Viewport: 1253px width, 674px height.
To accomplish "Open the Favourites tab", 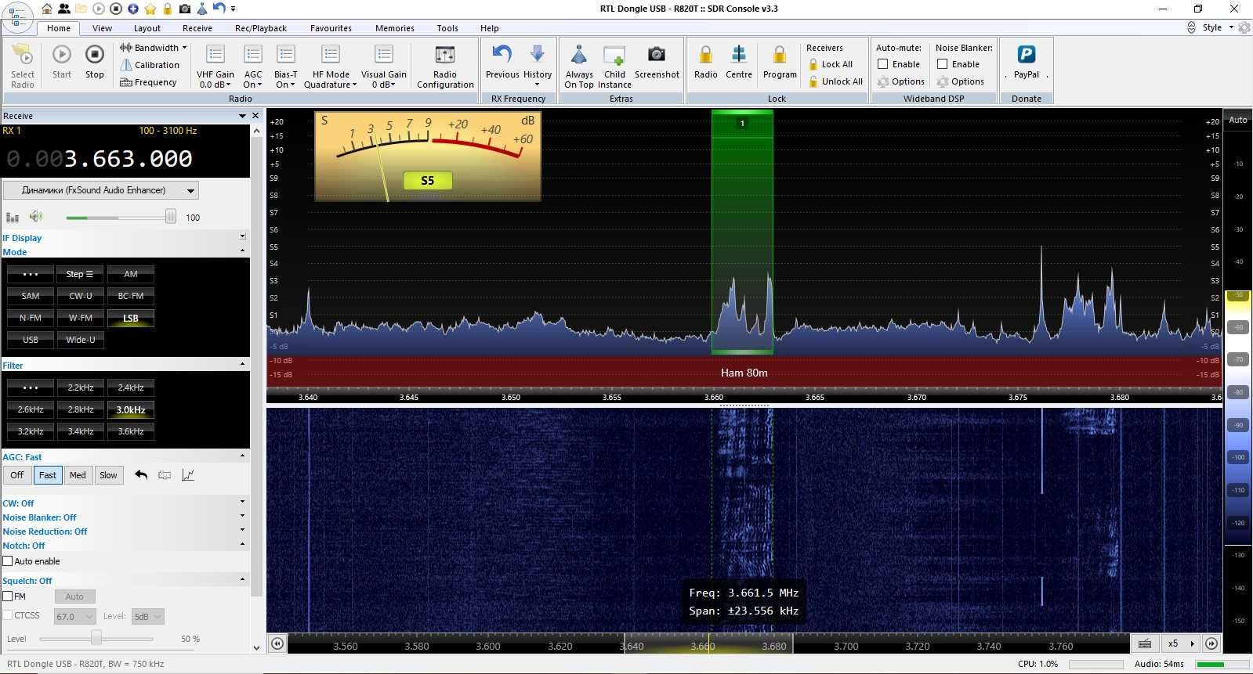I will [331, 28].
